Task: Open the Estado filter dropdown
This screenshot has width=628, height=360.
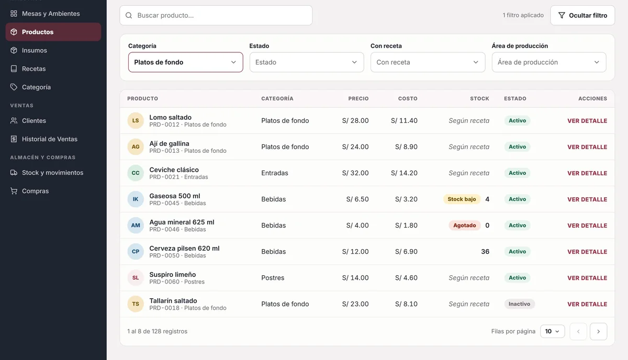Action: click(307, 62)
